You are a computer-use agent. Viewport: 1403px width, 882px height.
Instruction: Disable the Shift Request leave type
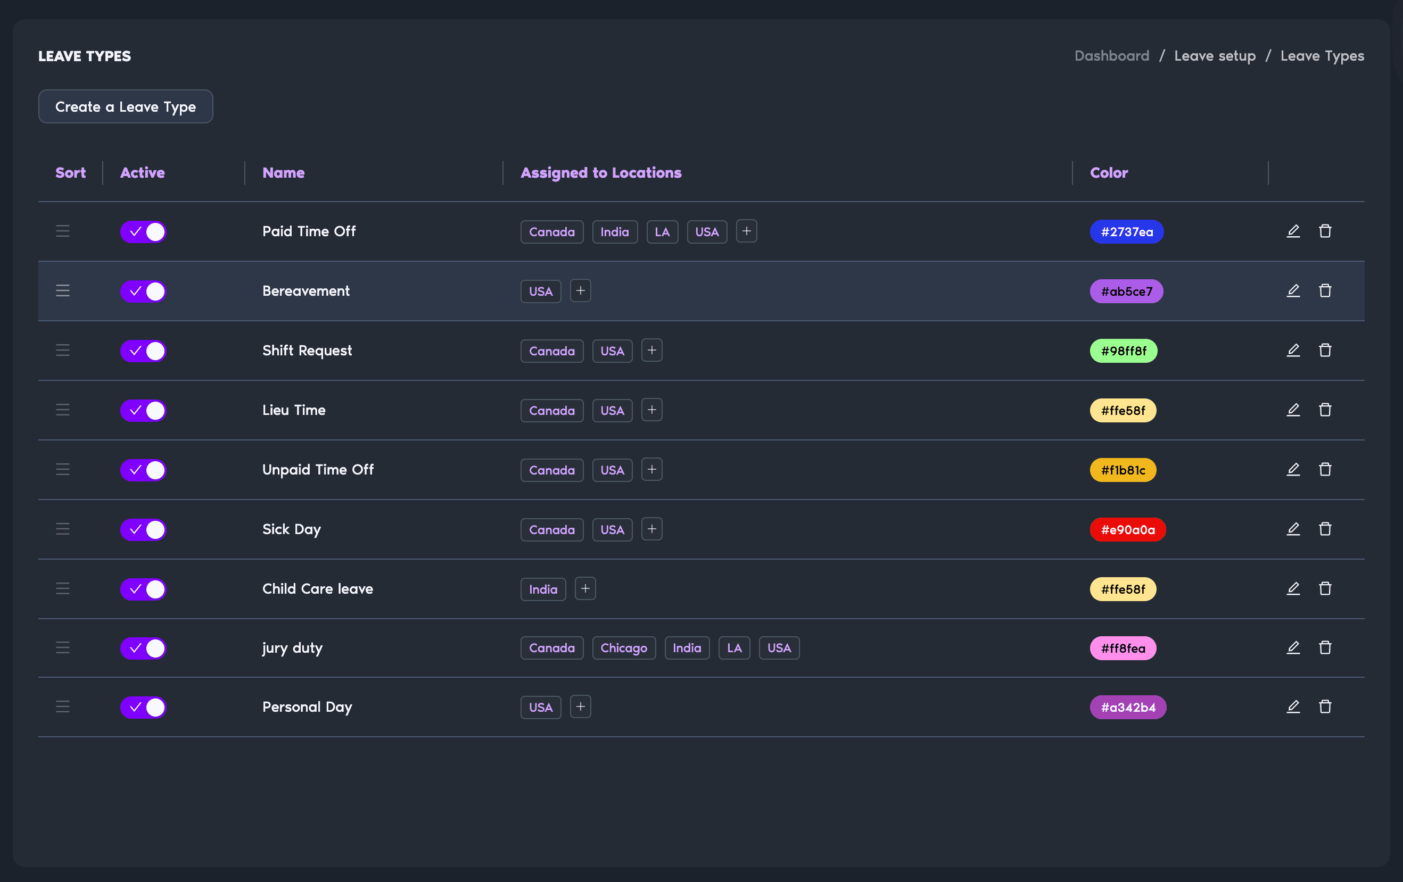point(143,351)
